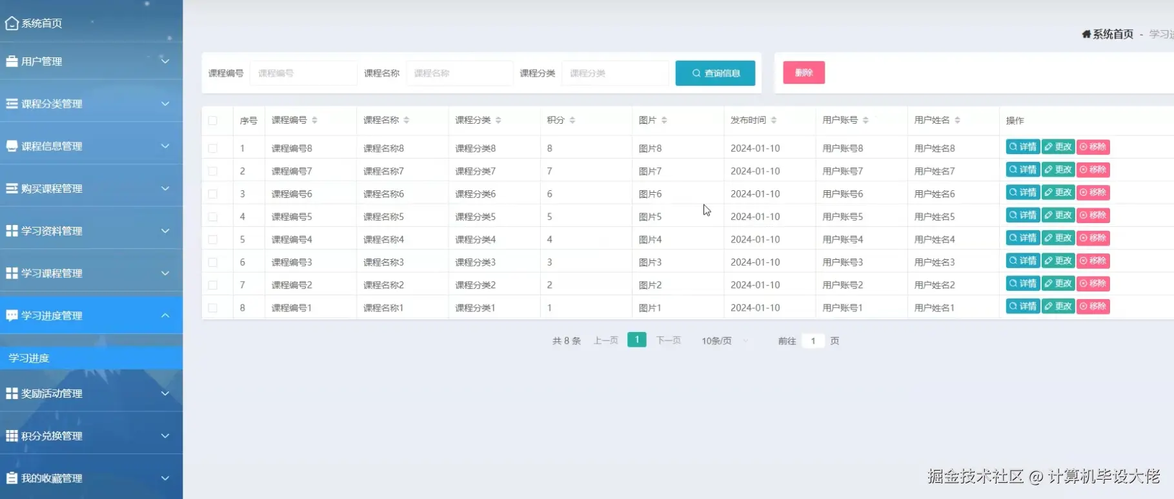The width and height of the screenshot is (1174, 499).
Task: Click the 课程分类管理 list icon
Action: (x=12, y=104)
